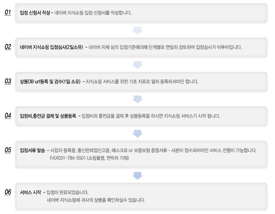The height and width of the screenshot is (214, 275).
Task: Select the step number 02 label
Action: pos(8,47)
